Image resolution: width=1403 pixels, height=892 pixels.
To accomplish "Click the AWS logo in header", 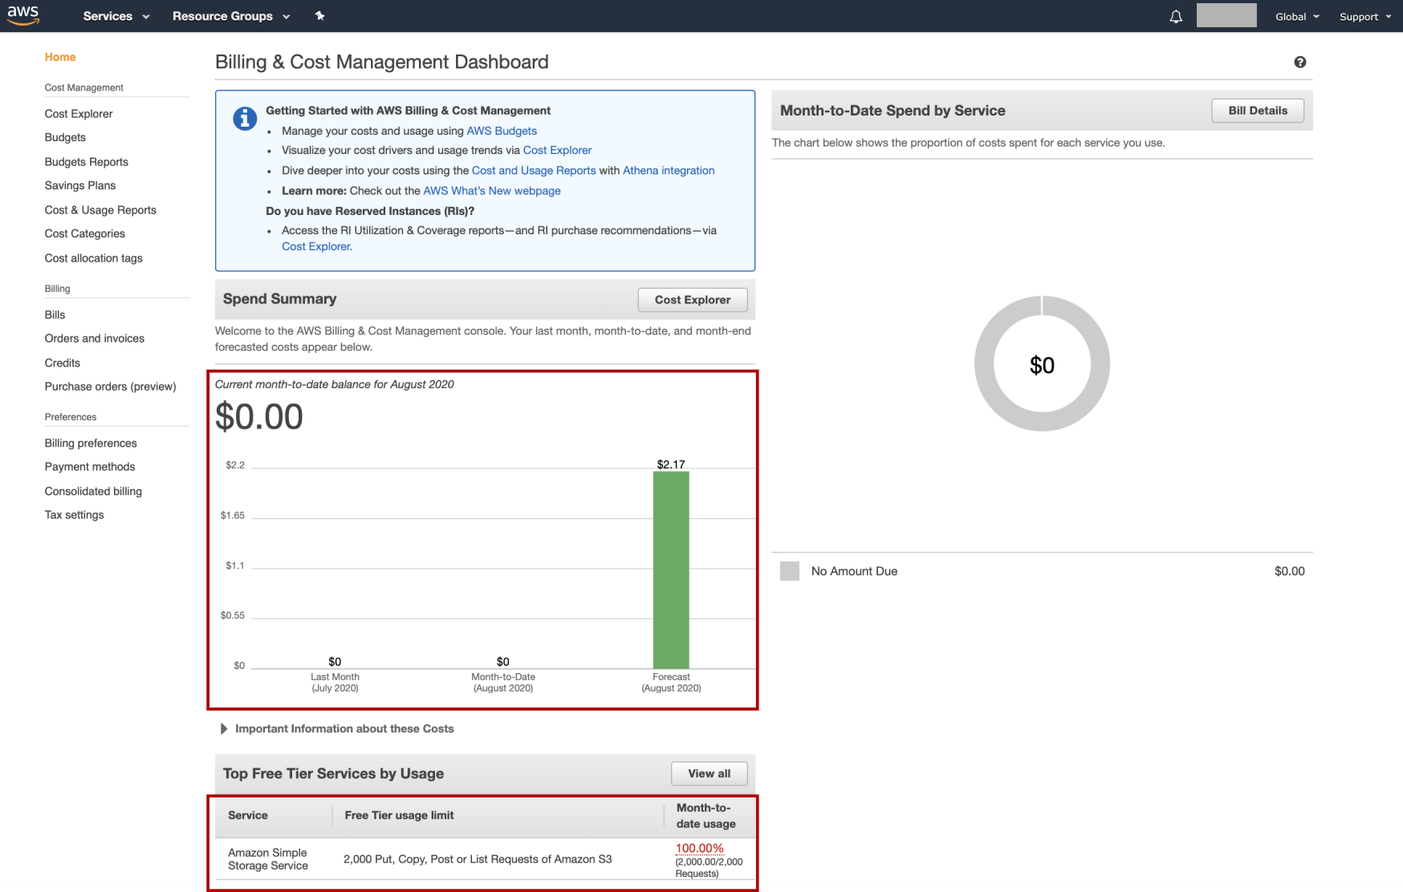I will [x=23, y=15].
